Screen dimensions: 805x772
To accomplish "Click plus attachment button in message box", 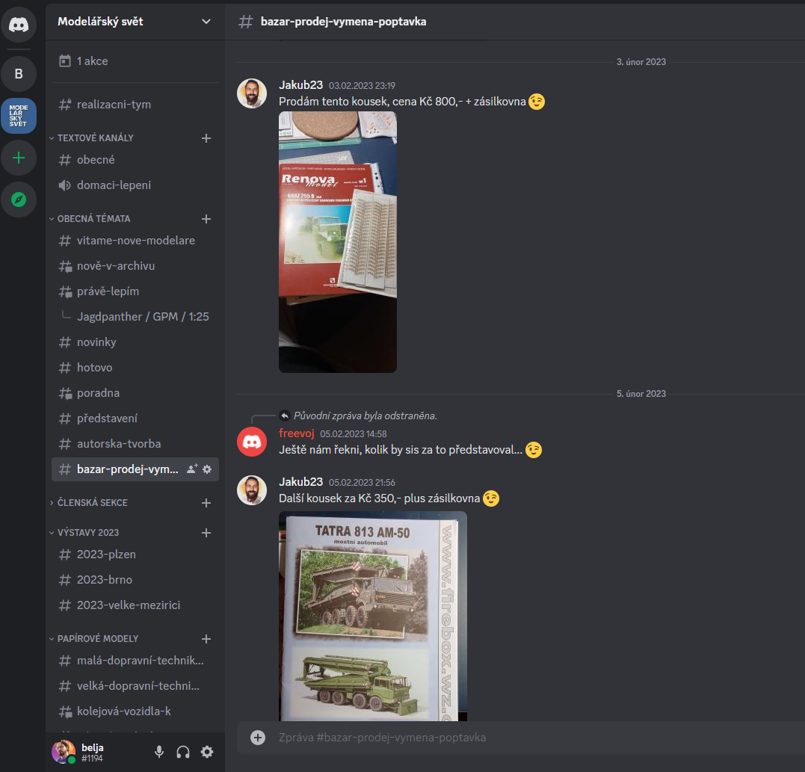I will point(258,738).
